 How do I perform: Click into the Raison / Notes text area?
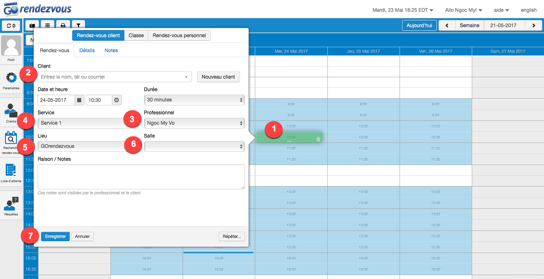tap(141, 177)
